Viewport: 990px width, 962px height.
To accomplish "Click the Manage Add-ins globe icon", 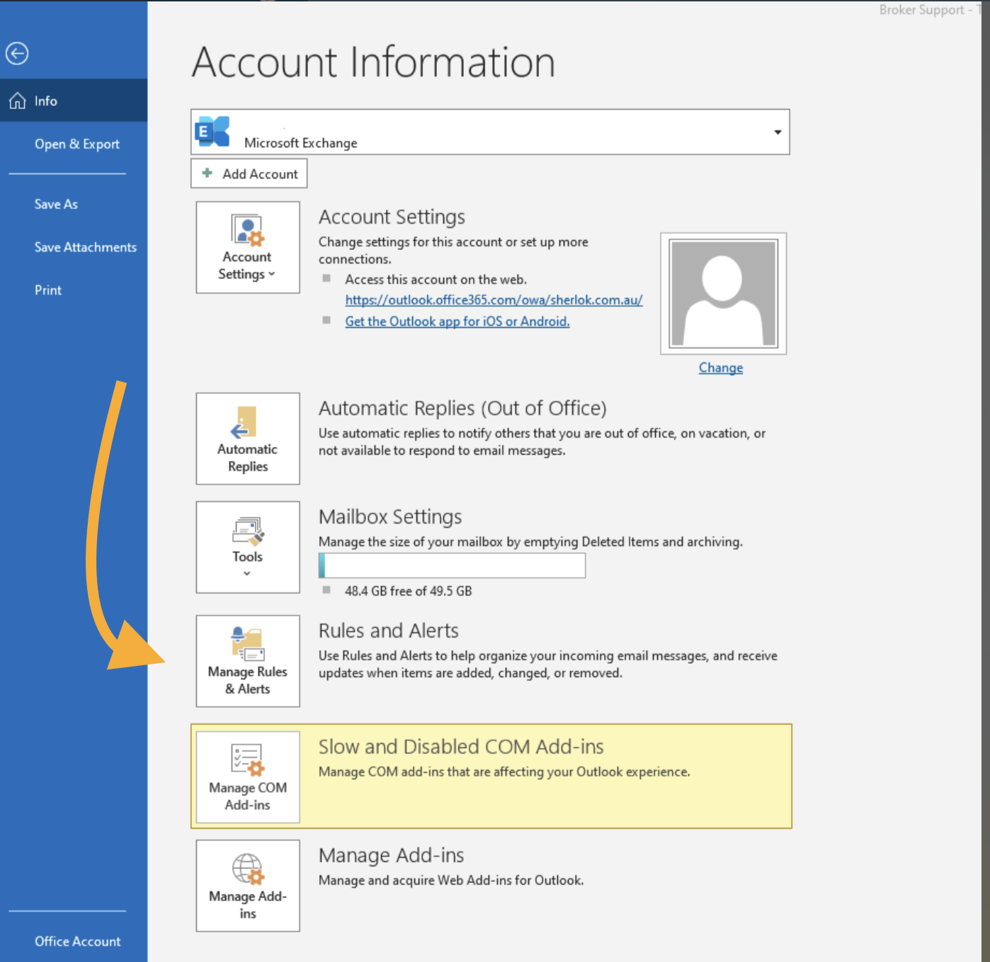I will (247, 870).
